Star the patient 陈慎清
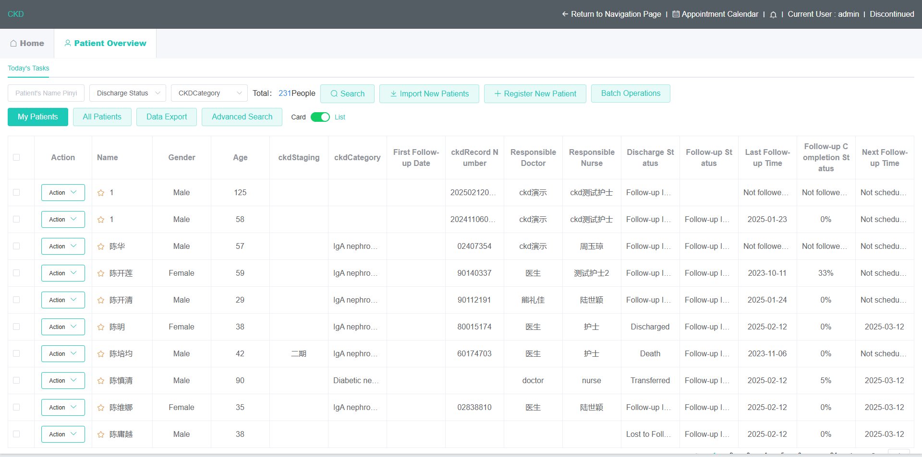 click(101, 381)
